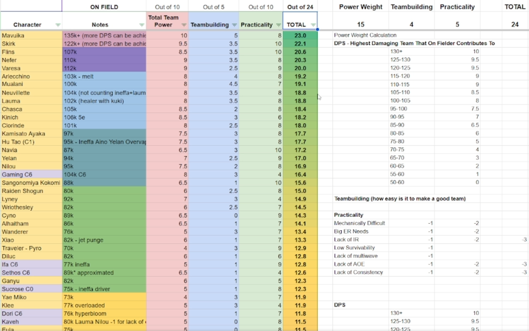This screenshot has width=529, height=331.
Task: Click the Arlecchino character cell
Action: pyautogui.click(x=31, y=76)
